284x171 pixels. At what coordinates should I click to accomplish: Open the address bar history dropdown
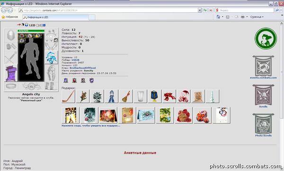click(x=200, y=10)
